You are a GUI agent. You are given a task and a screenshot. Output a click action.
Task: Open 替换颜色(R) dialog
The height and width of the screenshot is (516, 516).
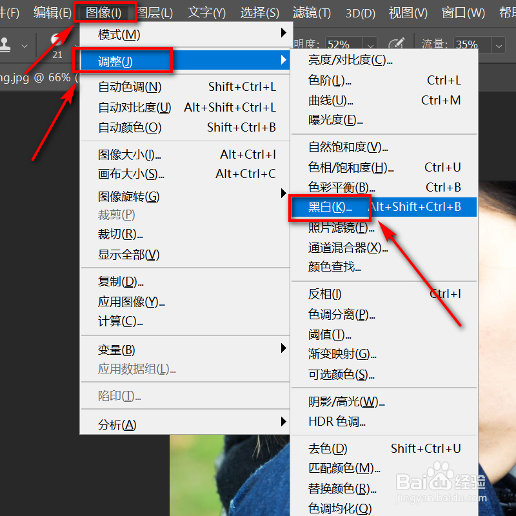(384, 489)
